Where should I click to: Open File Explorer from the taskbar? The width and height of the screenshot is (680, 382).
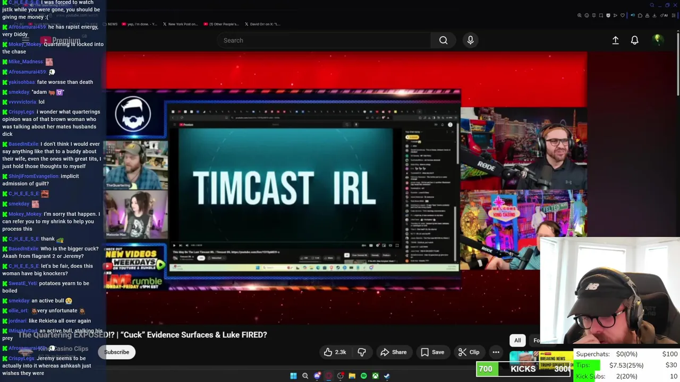[x=352, y=376]
